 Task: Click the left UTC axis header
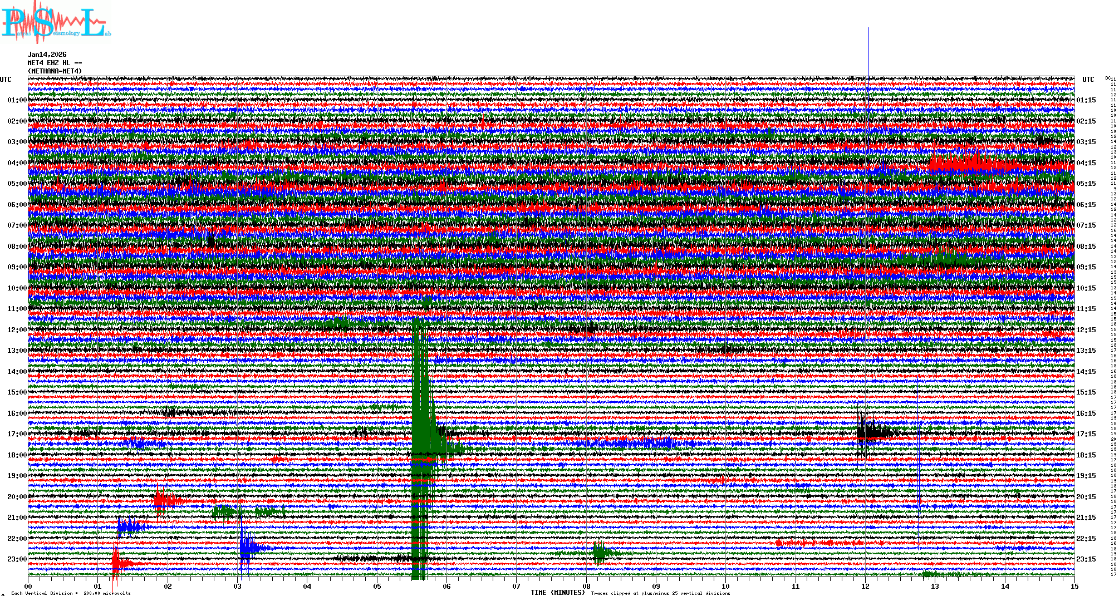click(6, 80)
